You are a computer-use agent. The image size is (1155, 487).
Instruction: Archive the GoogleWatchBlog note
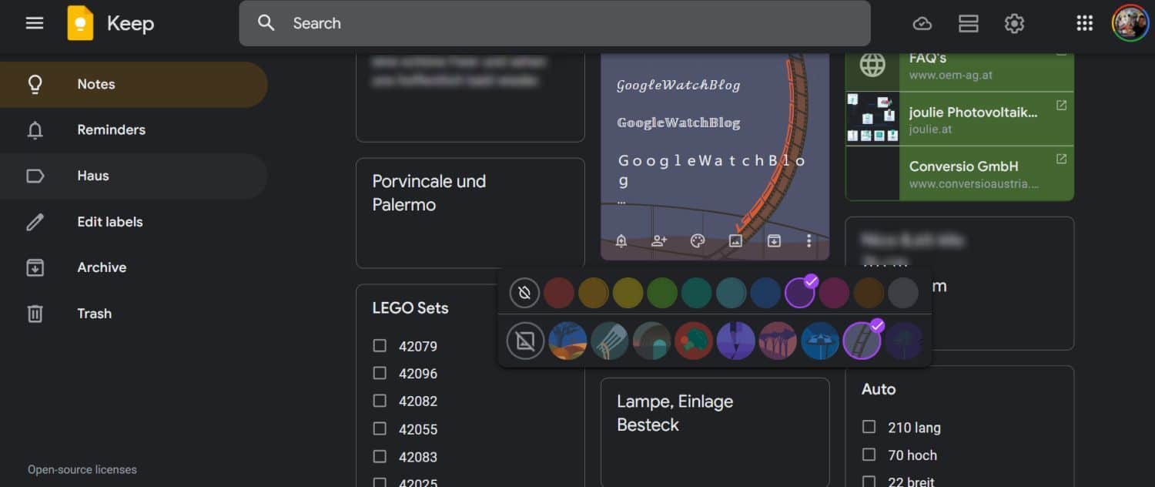[773, 241]
